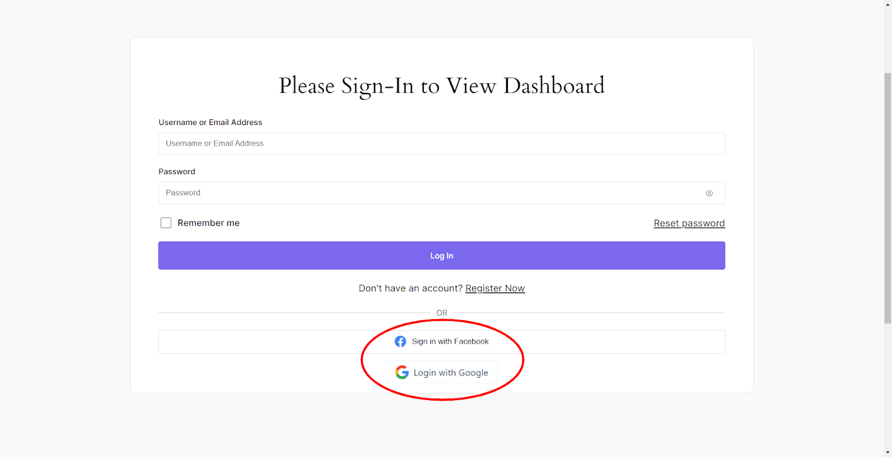This screenshot has height=457, width=892.
Task: Open the Reset password link
Action: 689,223
